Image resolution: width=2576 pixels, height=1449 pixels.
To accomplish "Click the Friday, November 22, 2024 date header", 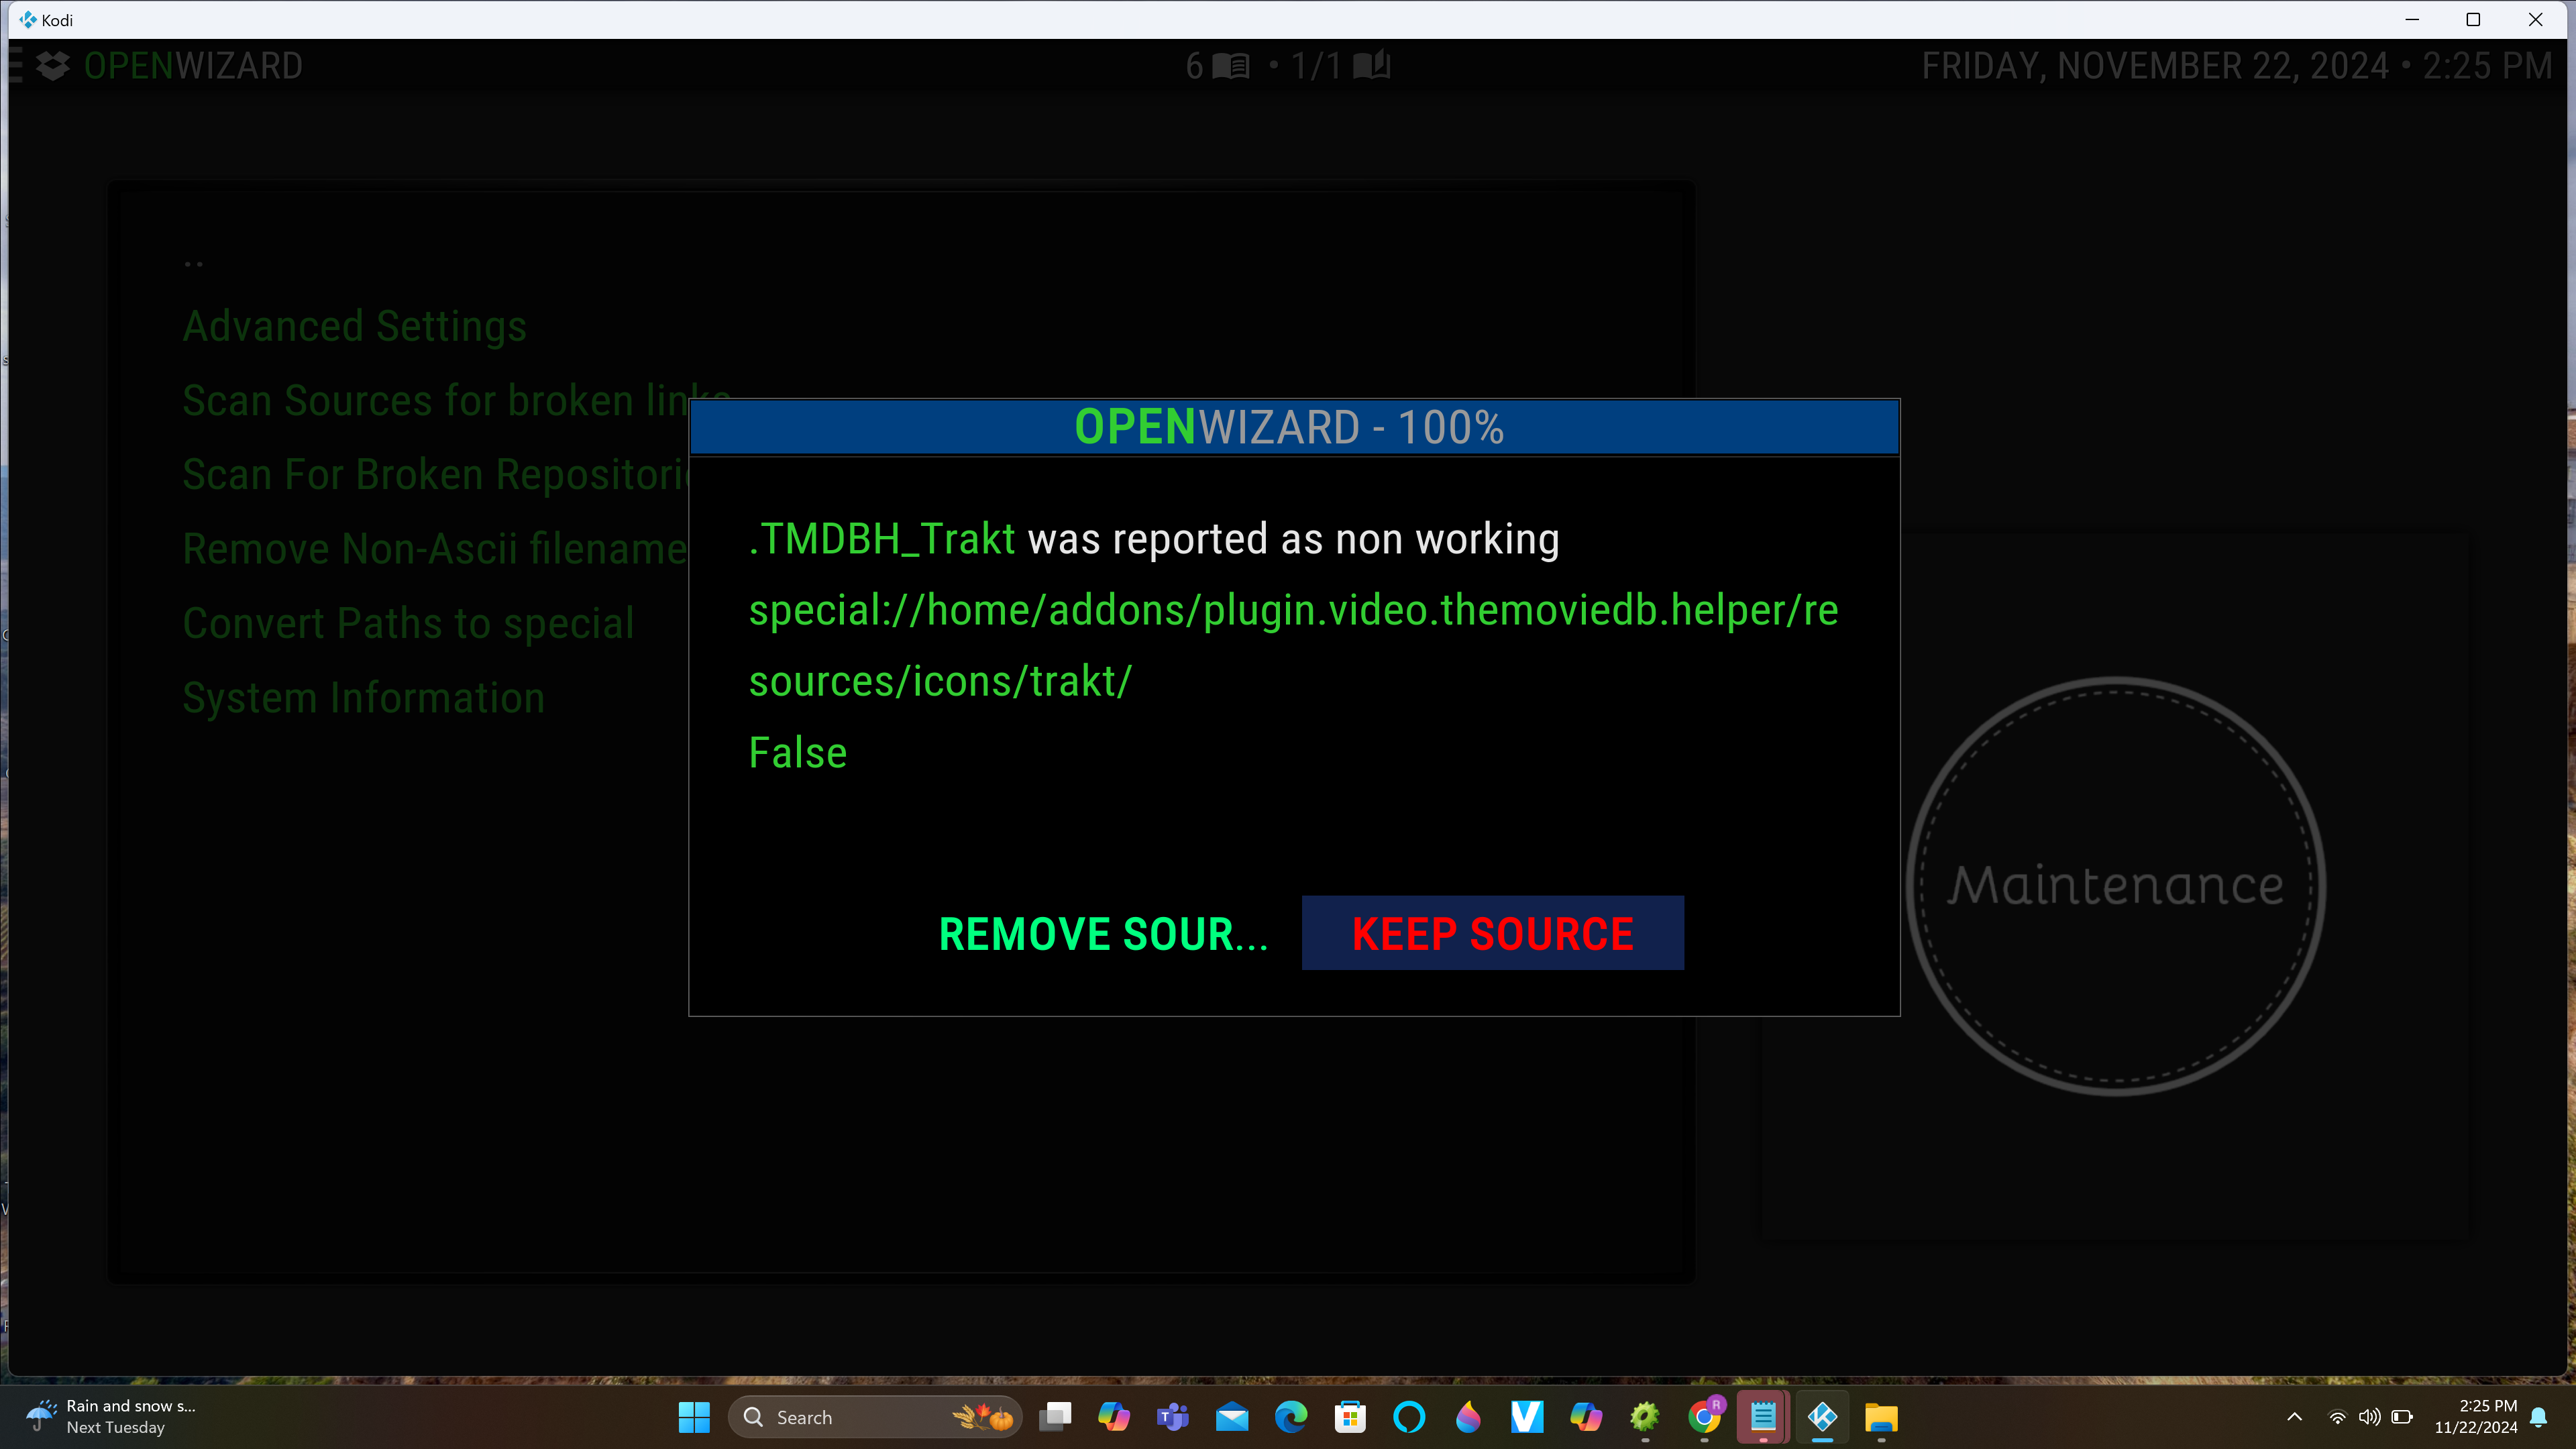I will tap(2155, 66).
